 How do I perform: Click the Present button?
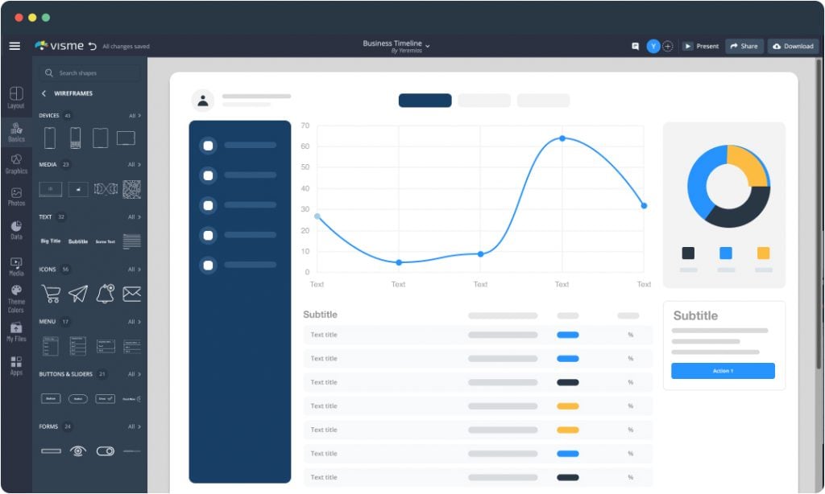click(x=701, y=46)
